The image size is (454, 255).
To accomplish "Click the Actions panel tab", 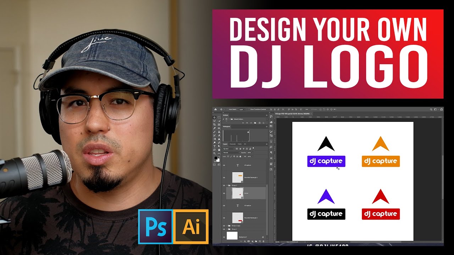I will pos(226,115).
